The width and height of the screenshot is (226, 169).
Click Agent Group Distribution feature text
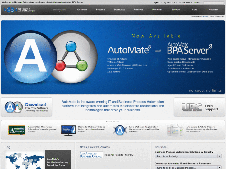click(180, 65)
